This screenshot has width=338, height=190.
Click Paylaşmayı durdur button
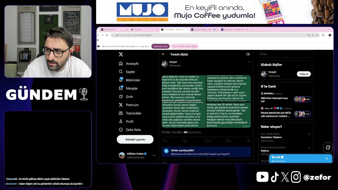(161, 46)
